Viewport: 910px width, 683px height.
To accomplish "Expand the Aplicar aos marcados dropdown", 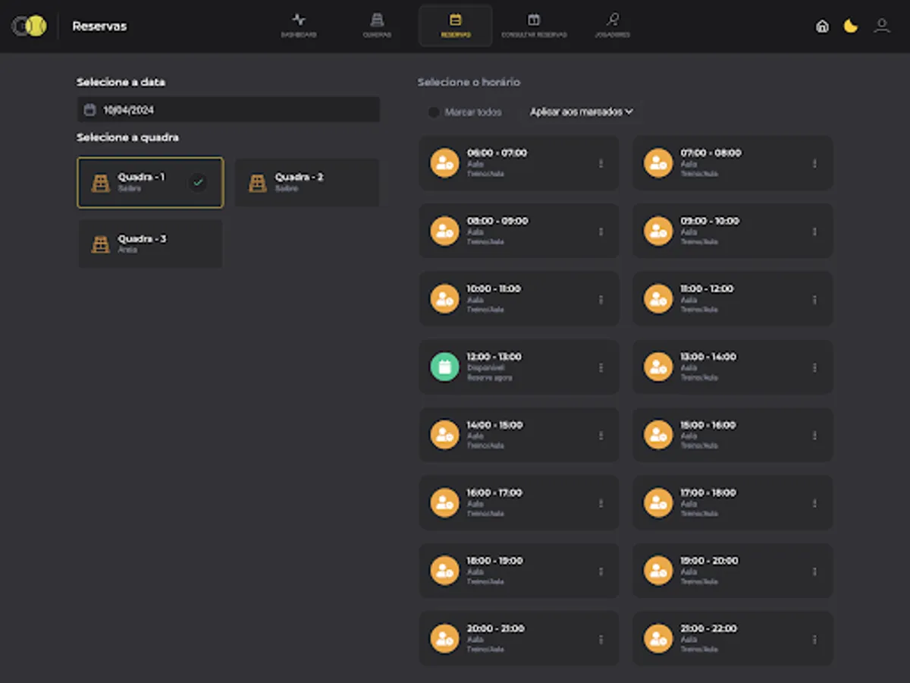I will point(580,112).
